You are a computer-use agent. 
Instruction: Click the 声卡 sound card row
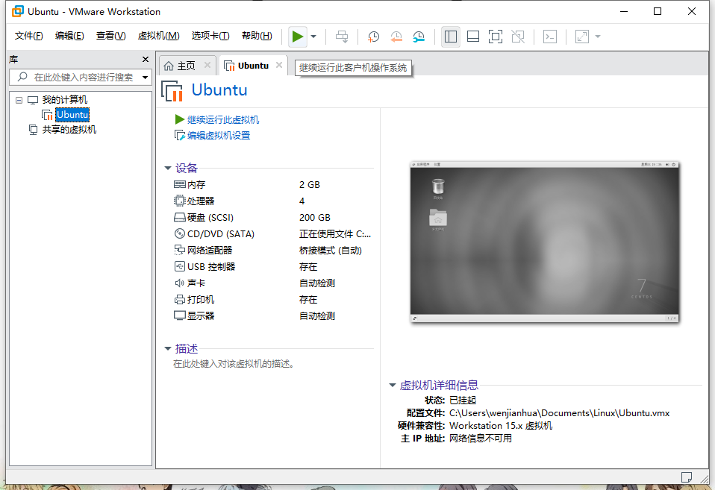click(x=272, y=283)
